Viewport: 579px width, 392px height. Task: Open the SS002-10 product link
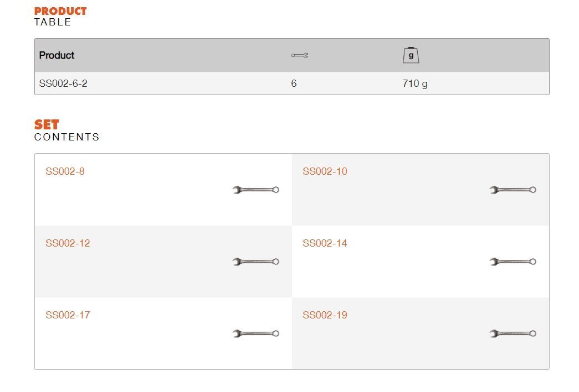pyautogui.click(x=325, y=171)
